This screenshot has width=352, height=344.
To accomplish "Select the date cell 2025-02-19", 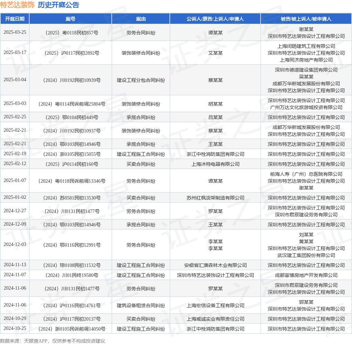I will [x=15, y=154].
